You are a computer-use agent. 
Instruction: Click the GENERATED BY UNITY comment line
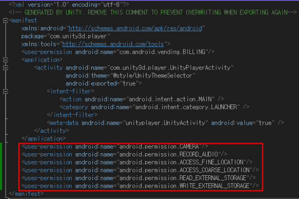pyautogui.click(x=153, y=12)
